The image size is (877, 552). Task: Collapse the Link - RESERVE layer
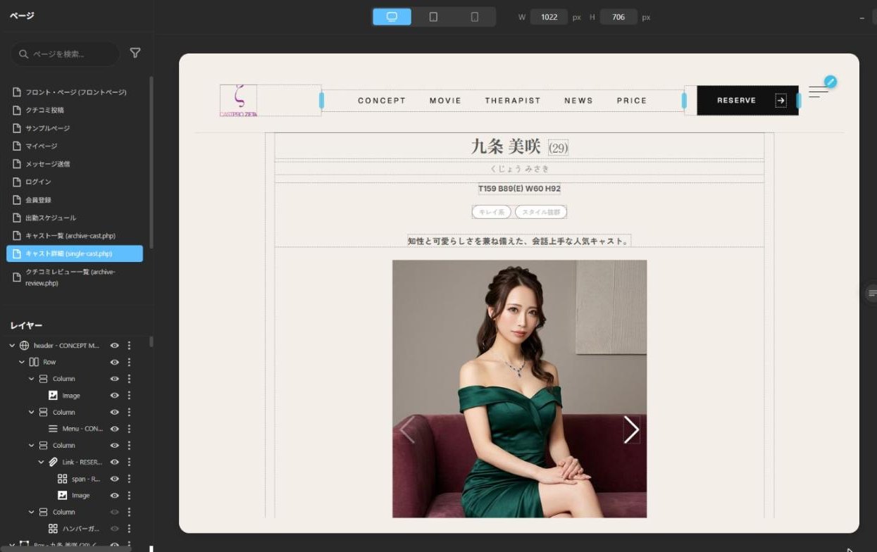pos(42,462)
